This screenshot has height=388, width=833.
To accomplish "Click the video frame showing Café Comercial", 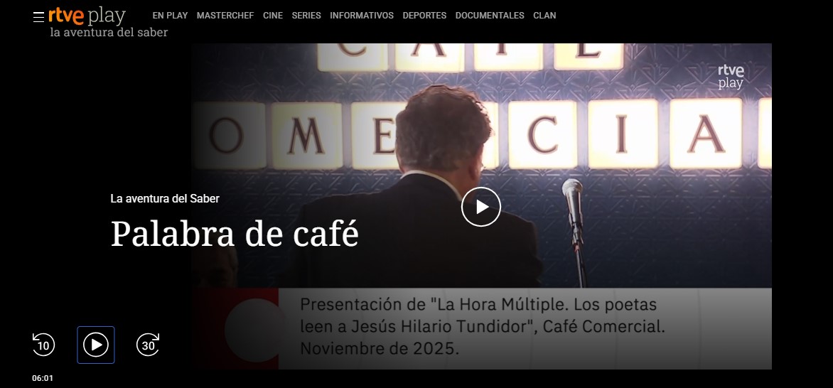I will (x=481, y=206).
